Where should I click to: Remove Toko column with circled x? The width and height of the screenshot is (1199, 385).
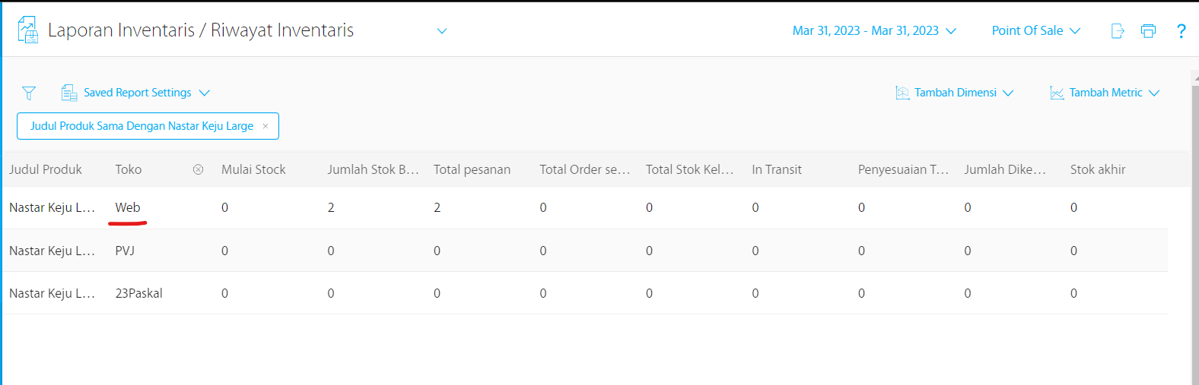pyautogui.click(x=198, y=169)
